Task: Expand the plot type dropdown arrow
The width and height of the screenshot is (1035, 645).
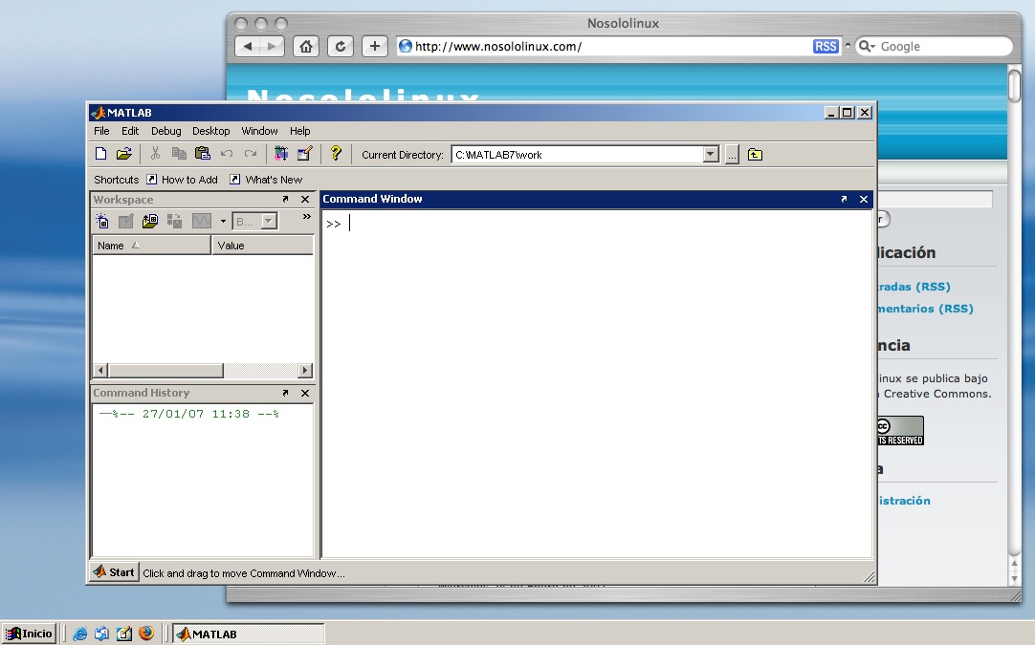Action: pyautogui.click(x=223, y=222)
